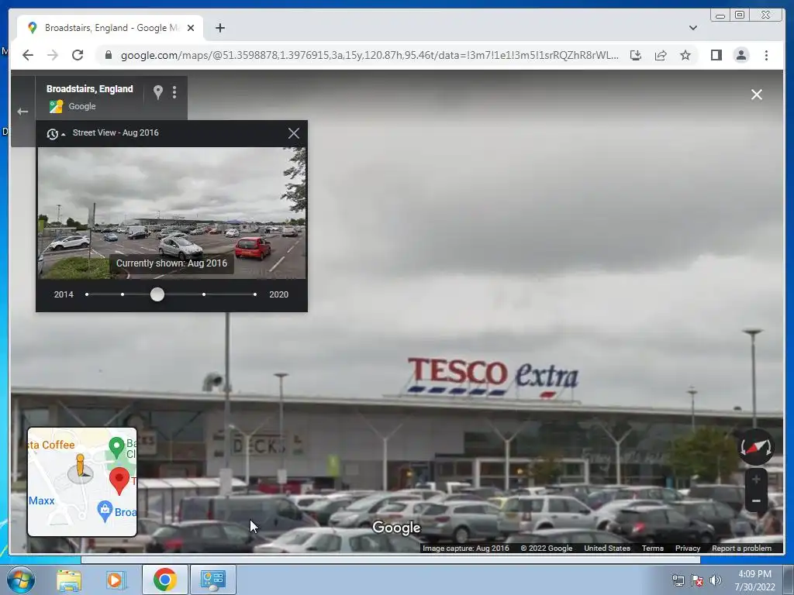Go back using the Street View arrow

click(22, 112)
